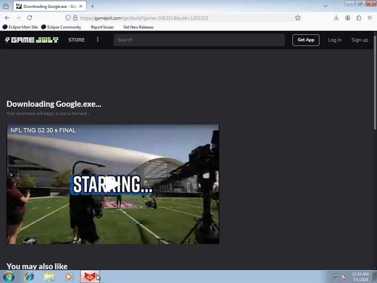Open the three-dot more menu
The width and height of the screenshot is (377, 283).
[x=98, y=39]
